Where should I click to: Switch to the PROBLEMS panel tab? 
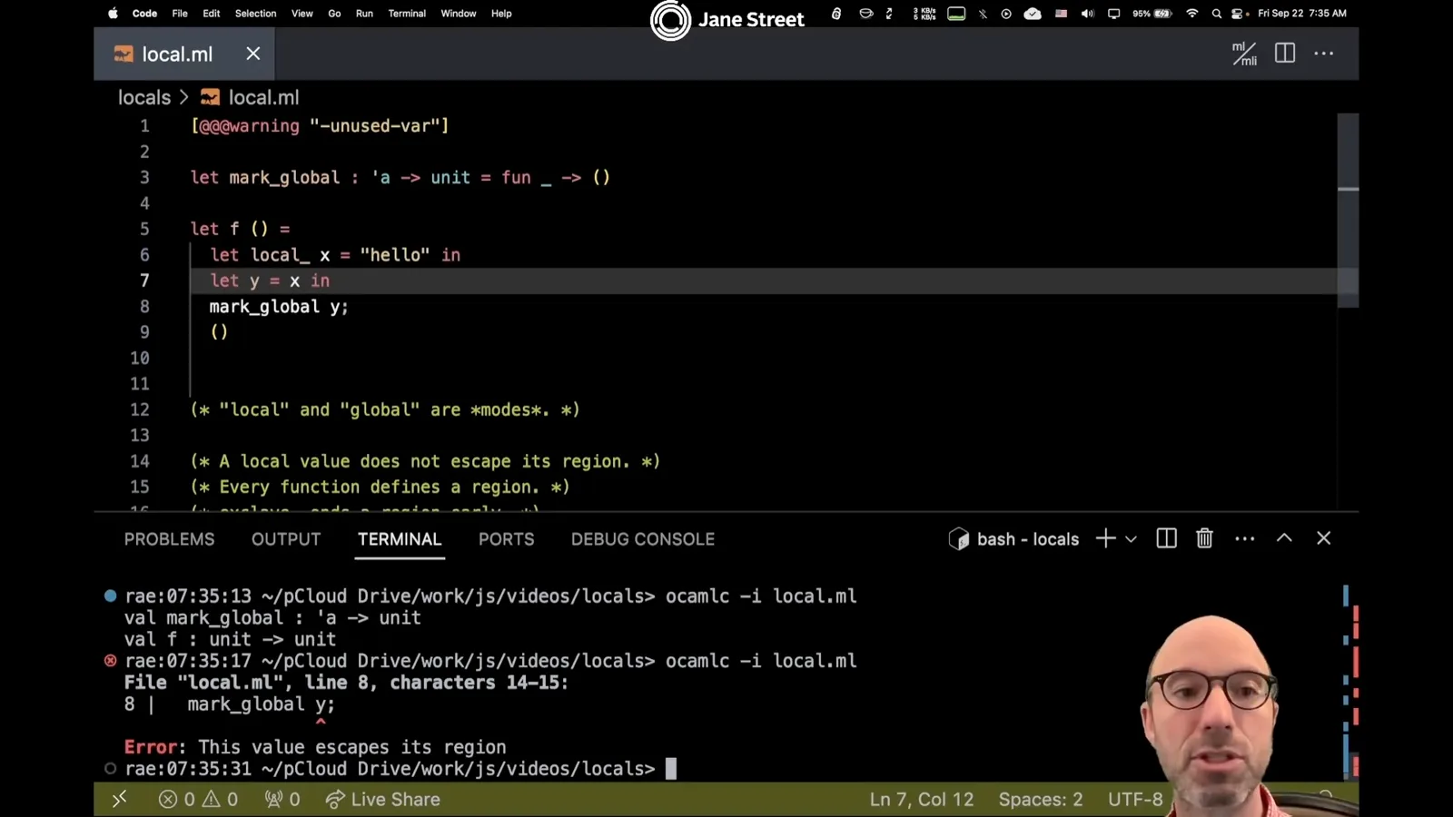tap(170, 539)
